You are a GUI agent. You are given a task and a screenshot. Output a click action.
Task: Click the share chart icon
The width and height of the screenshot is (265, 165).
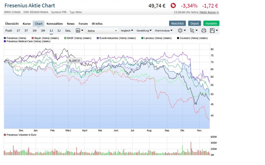point(192,31)
